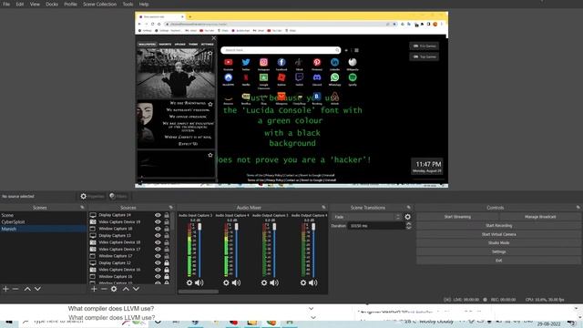The image size is (583, 328).
Task: Open the Scene Collection menu
Action: tap(99, 4)
